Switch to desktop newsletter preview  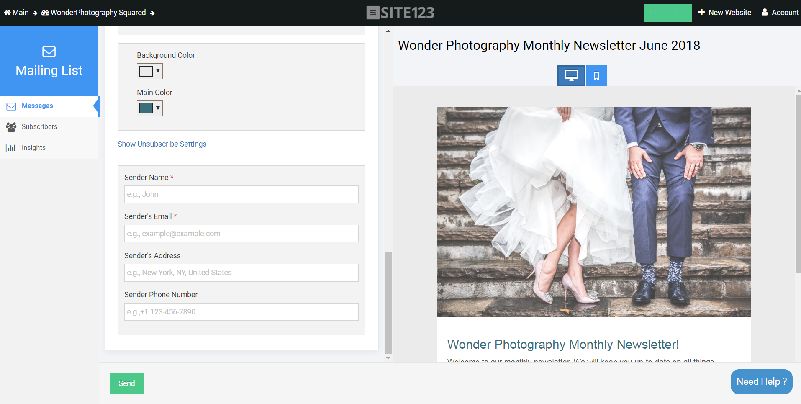pyautogui.click(x=571, y=75)
